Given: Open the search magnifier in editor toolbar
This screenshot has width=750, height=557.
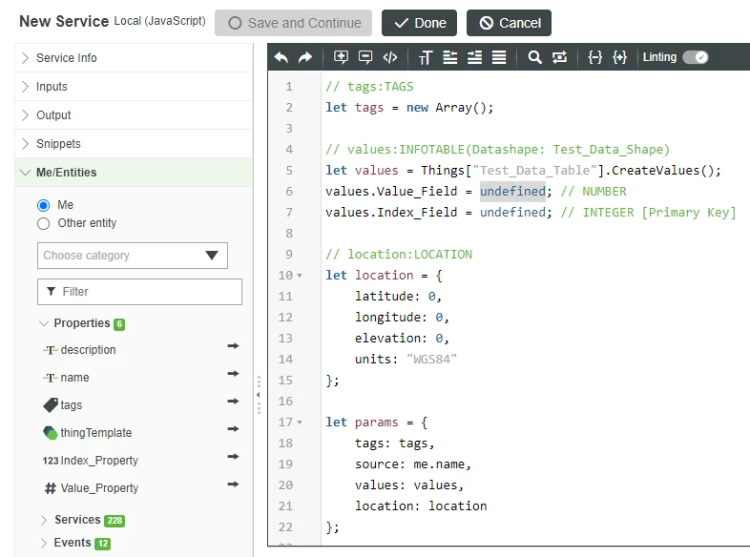Looking at the screenshot, I should click(x=534, y=57).
